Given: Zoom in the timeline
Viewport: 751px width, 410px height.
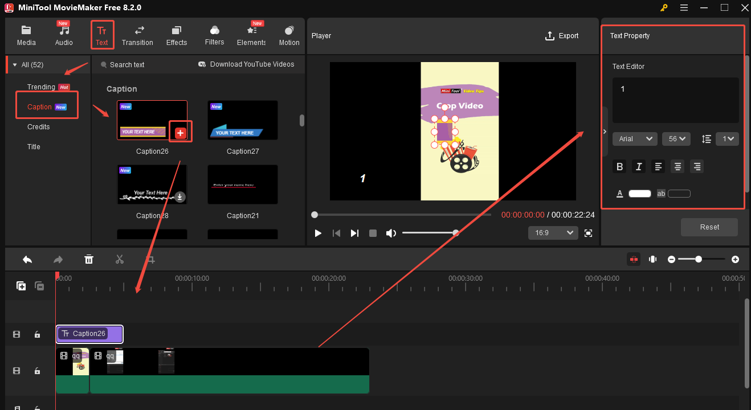Looking at the screenshot, I should pos(735,259).
